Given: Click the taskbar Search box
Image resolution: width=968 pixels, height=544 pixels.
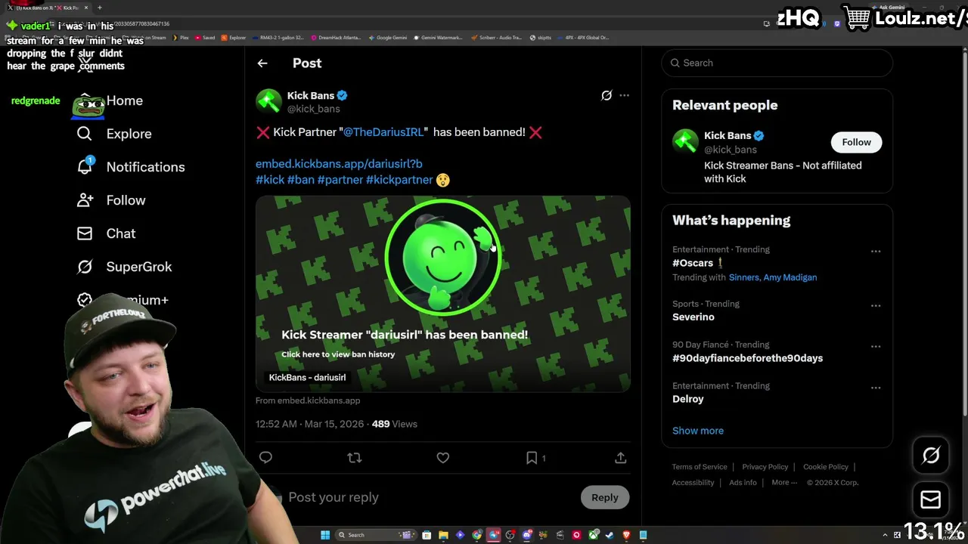Looking at the screenshot, I should point(376,535).
